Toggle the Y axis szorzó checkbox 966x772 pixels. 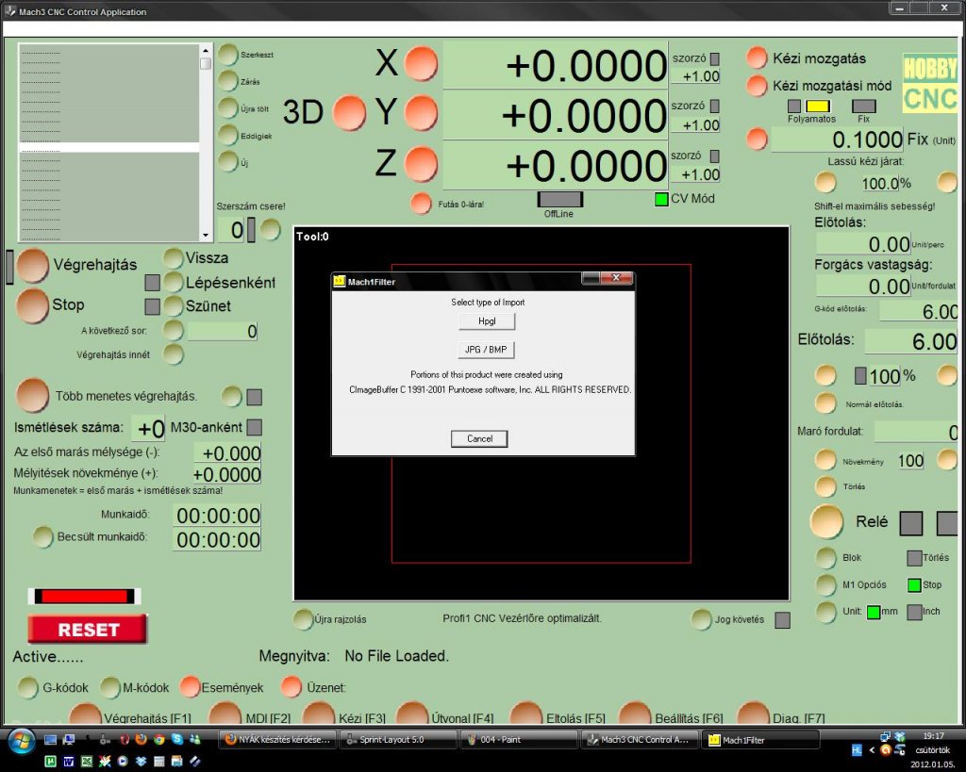[x=715, y=107]
